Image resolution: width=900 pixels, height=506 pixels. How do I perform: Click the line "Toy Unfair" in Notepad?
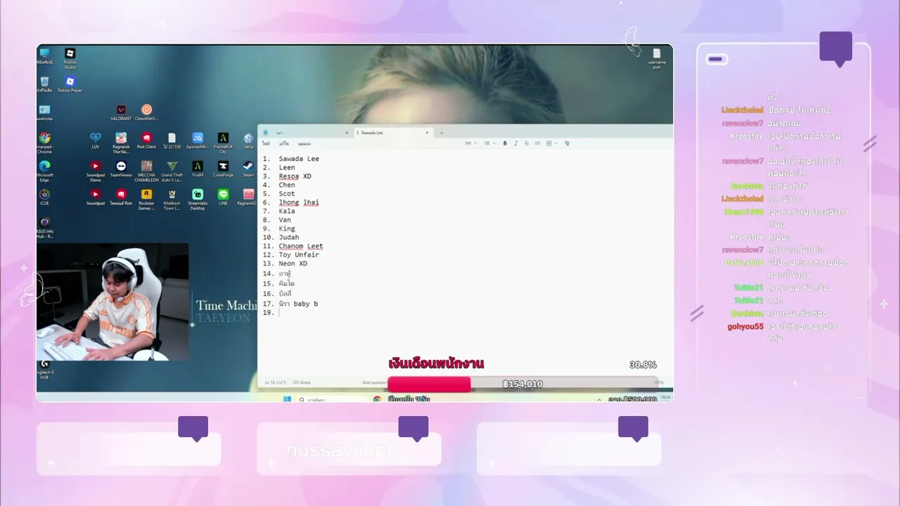(x=299, y=254)
